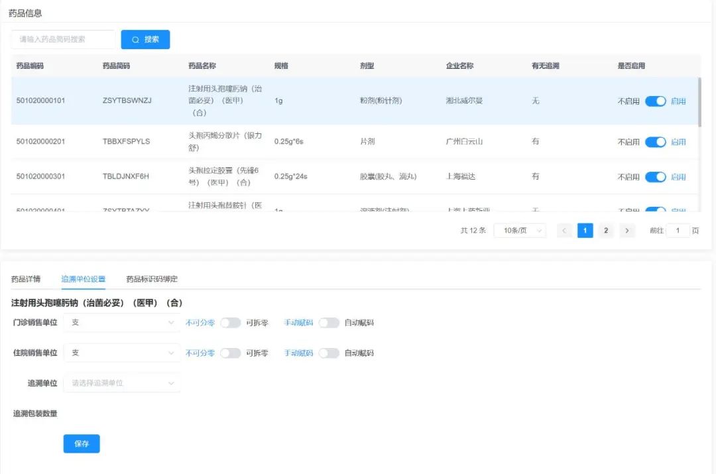Go to page 2 of the table
Screen dimensions: 716x474
click(606, 231)
